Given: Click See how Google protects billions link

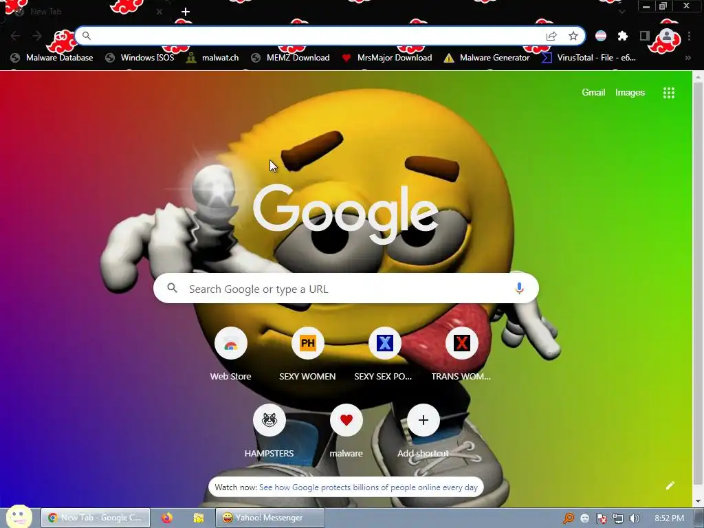Looking at the screenshot, I should [x=368, y=487].
